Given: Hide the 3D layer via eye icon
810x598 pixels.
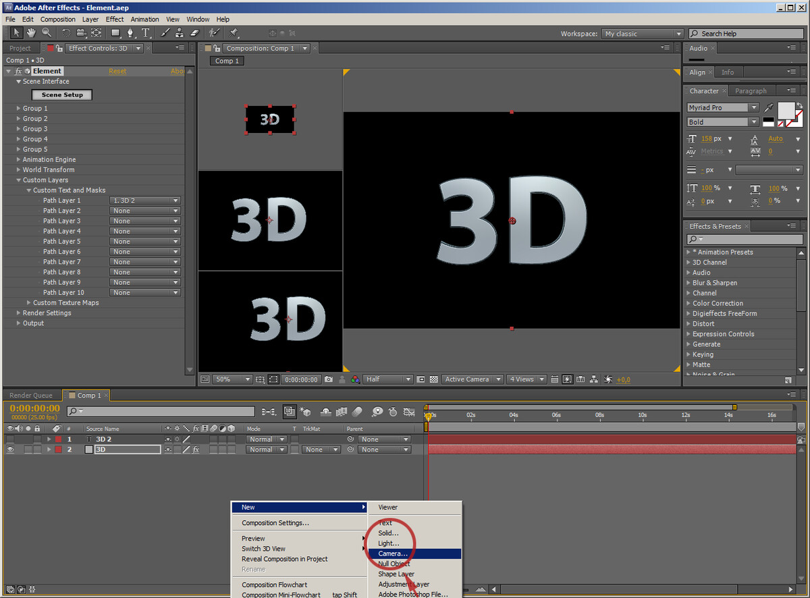Looking at the screenshot, I should (10, 450).
